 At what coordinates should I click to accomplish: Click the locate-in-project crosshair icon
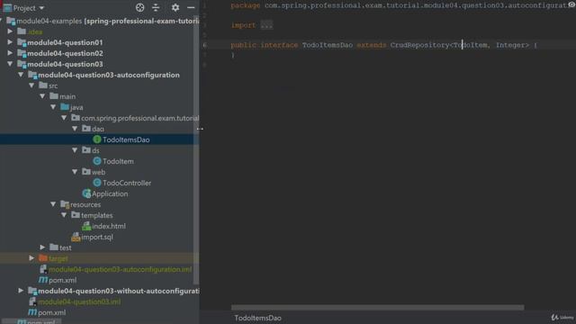tap(140, 7)
